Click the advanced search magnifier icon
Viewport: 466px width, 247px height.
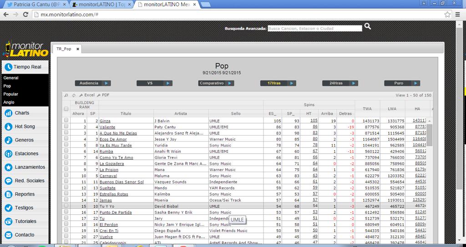(x=368, y=26)
